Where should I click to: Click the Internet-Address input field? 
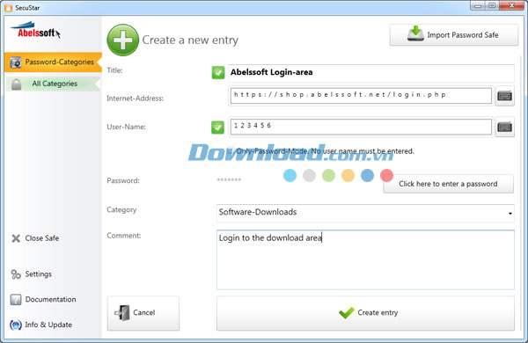(361, 96)
